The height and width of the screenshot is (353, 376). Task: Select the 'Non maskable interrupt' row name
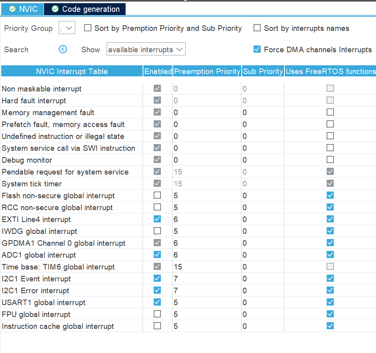[x=42, y=89]
